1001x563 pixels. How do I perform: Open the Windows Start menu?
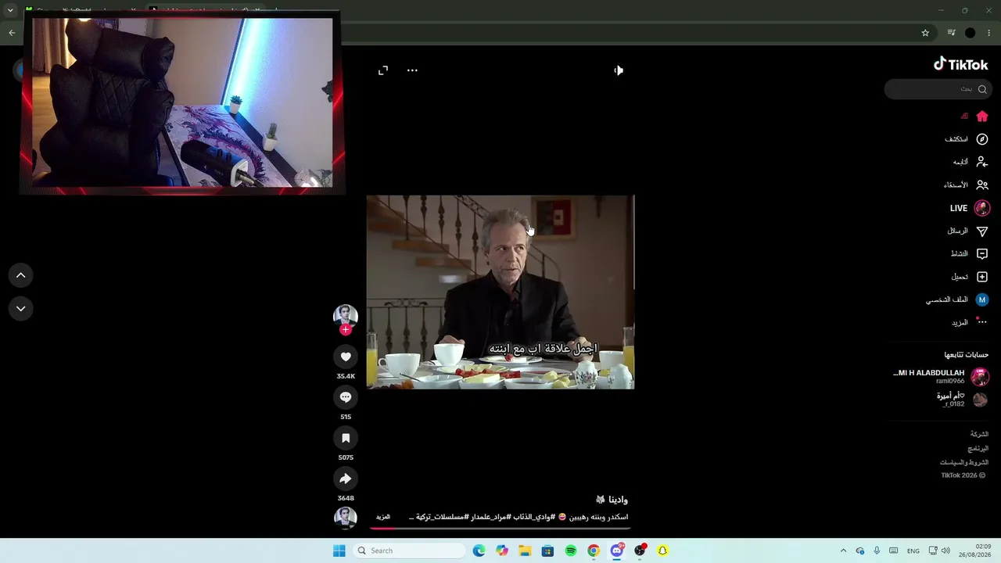339,550
